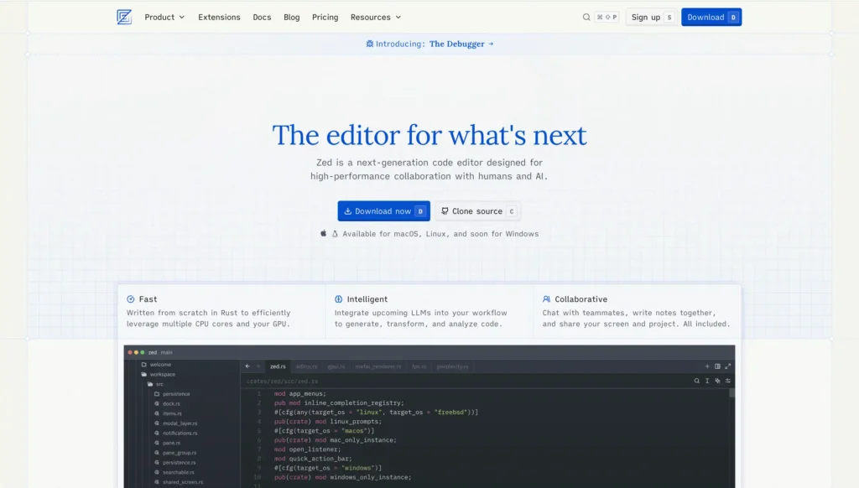Click the Intelligent feature heading
Screen dimensions: 859x488
click(x=367, y=299)
